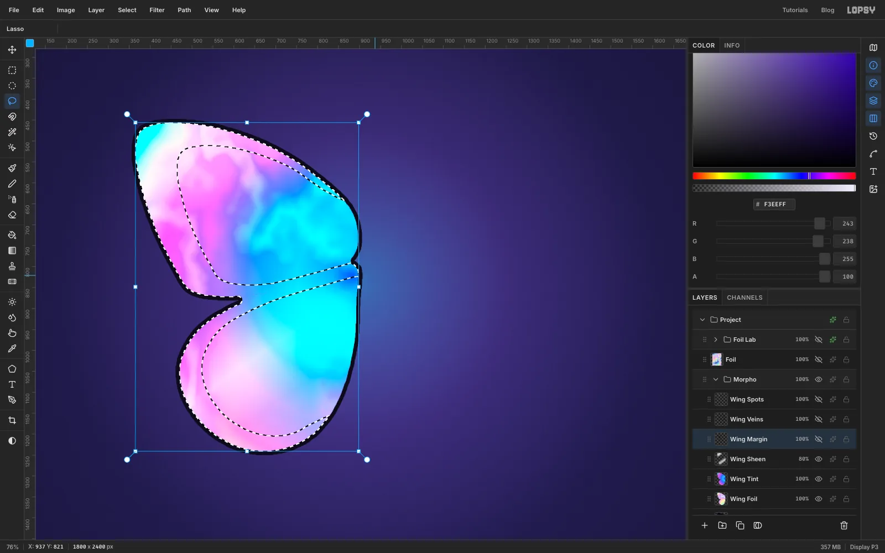
Task: Open the Tutorials link
Action: click(795, 10)
